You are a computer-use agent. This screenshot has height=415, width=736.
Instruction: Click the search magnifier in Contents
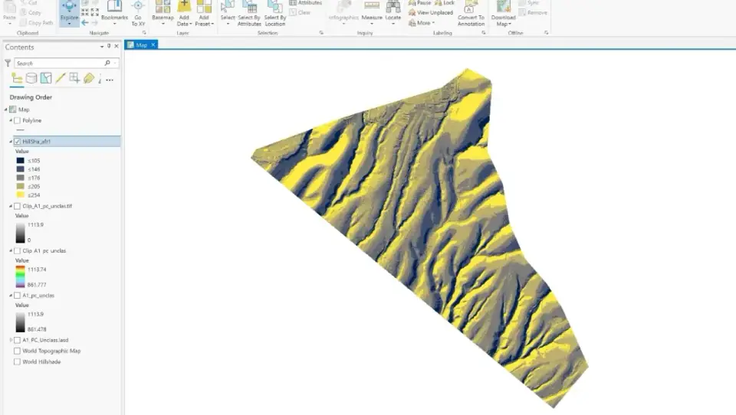(x=107, y=63)
